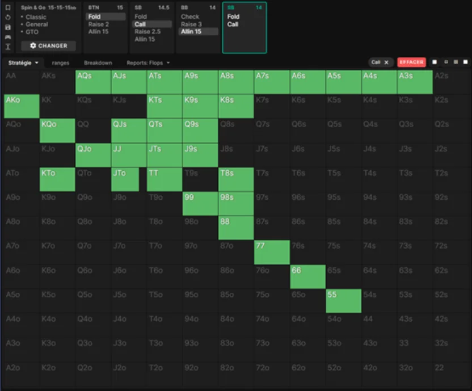Click the reset/refresh circular arrow icon
The height and width of the screenshot is (391, 472).
point(7,18)
